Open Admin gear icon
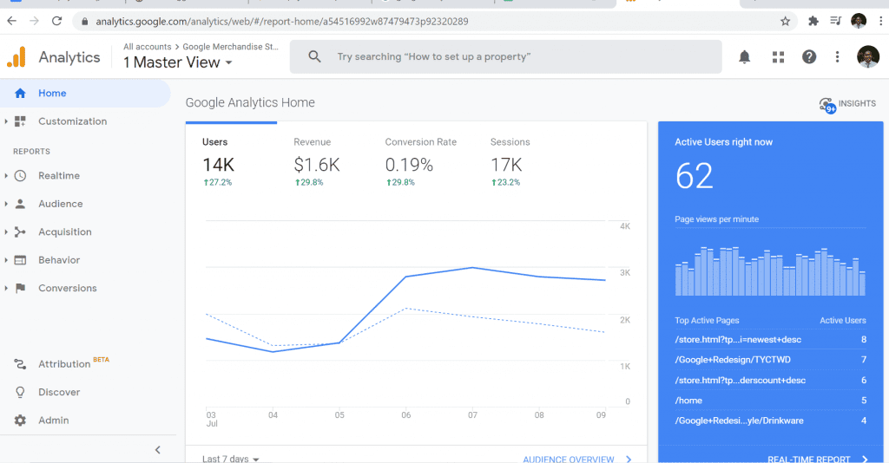The width and height of the screenshot is (889, 463). (x=20, y=421)
